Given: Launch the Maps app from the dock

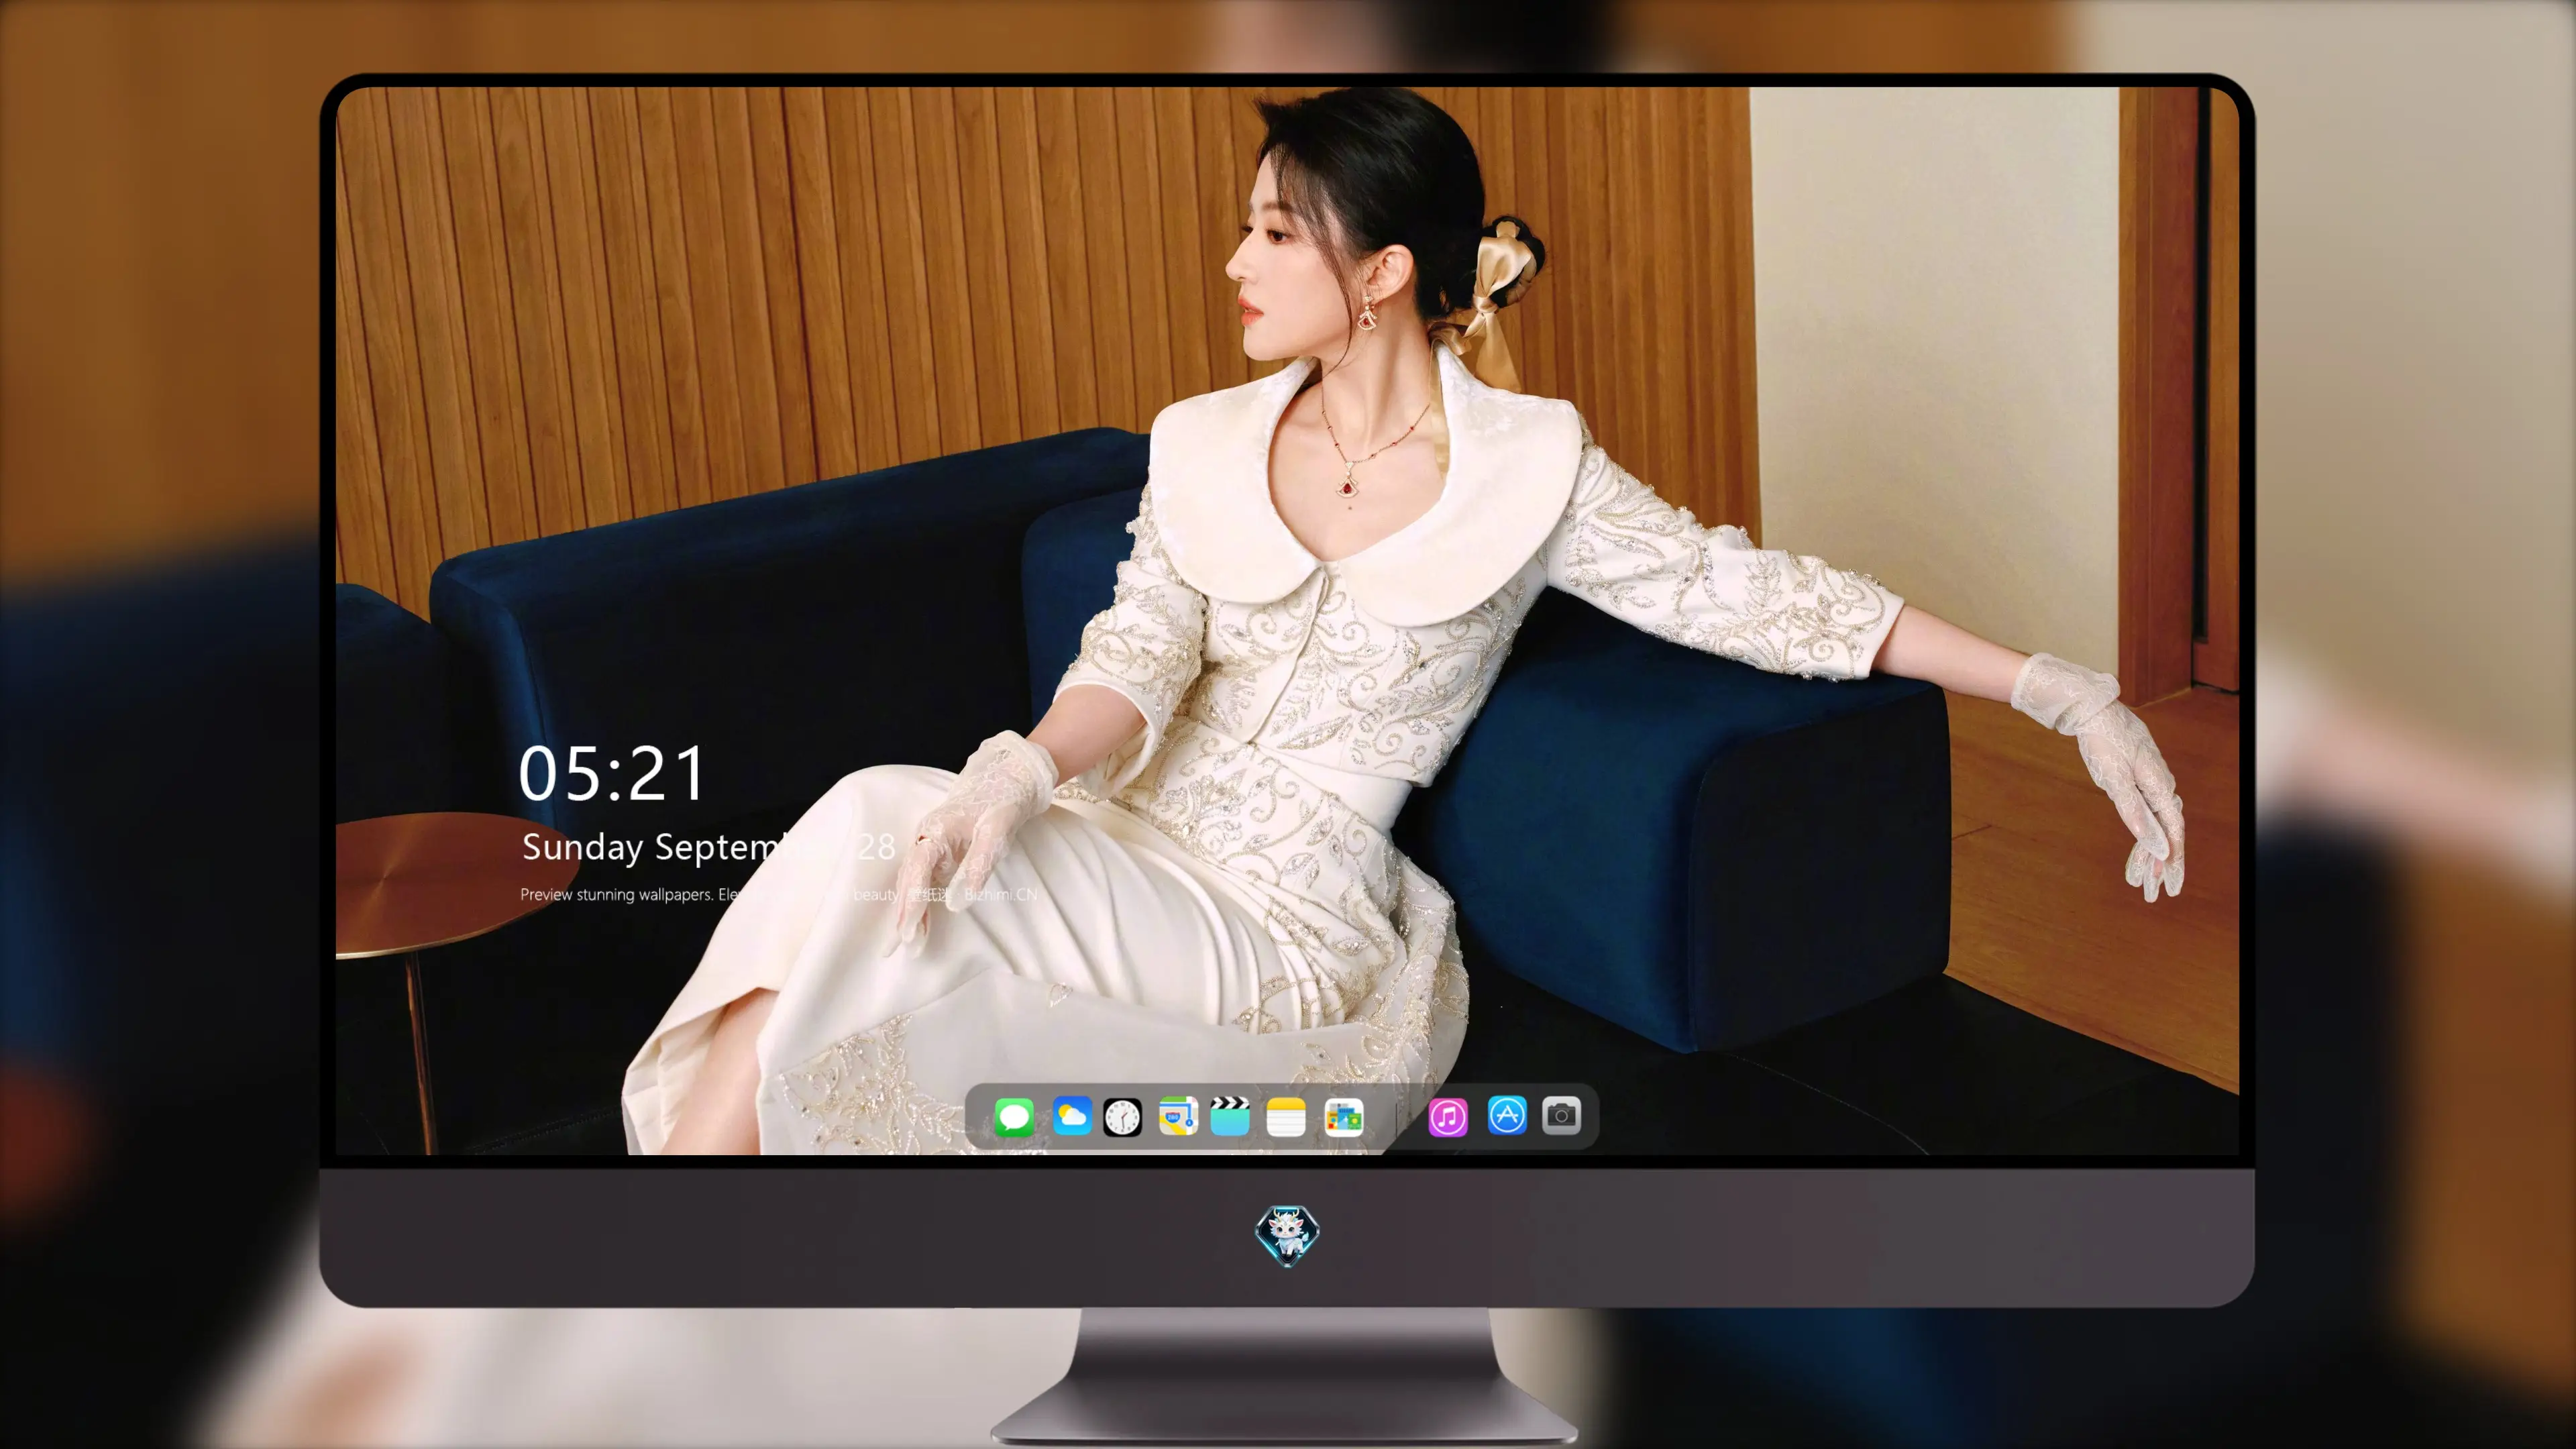Looking at the screenshot, I should click(x=1178, y=1116).
